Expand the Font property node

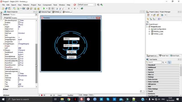pos(4,25)
